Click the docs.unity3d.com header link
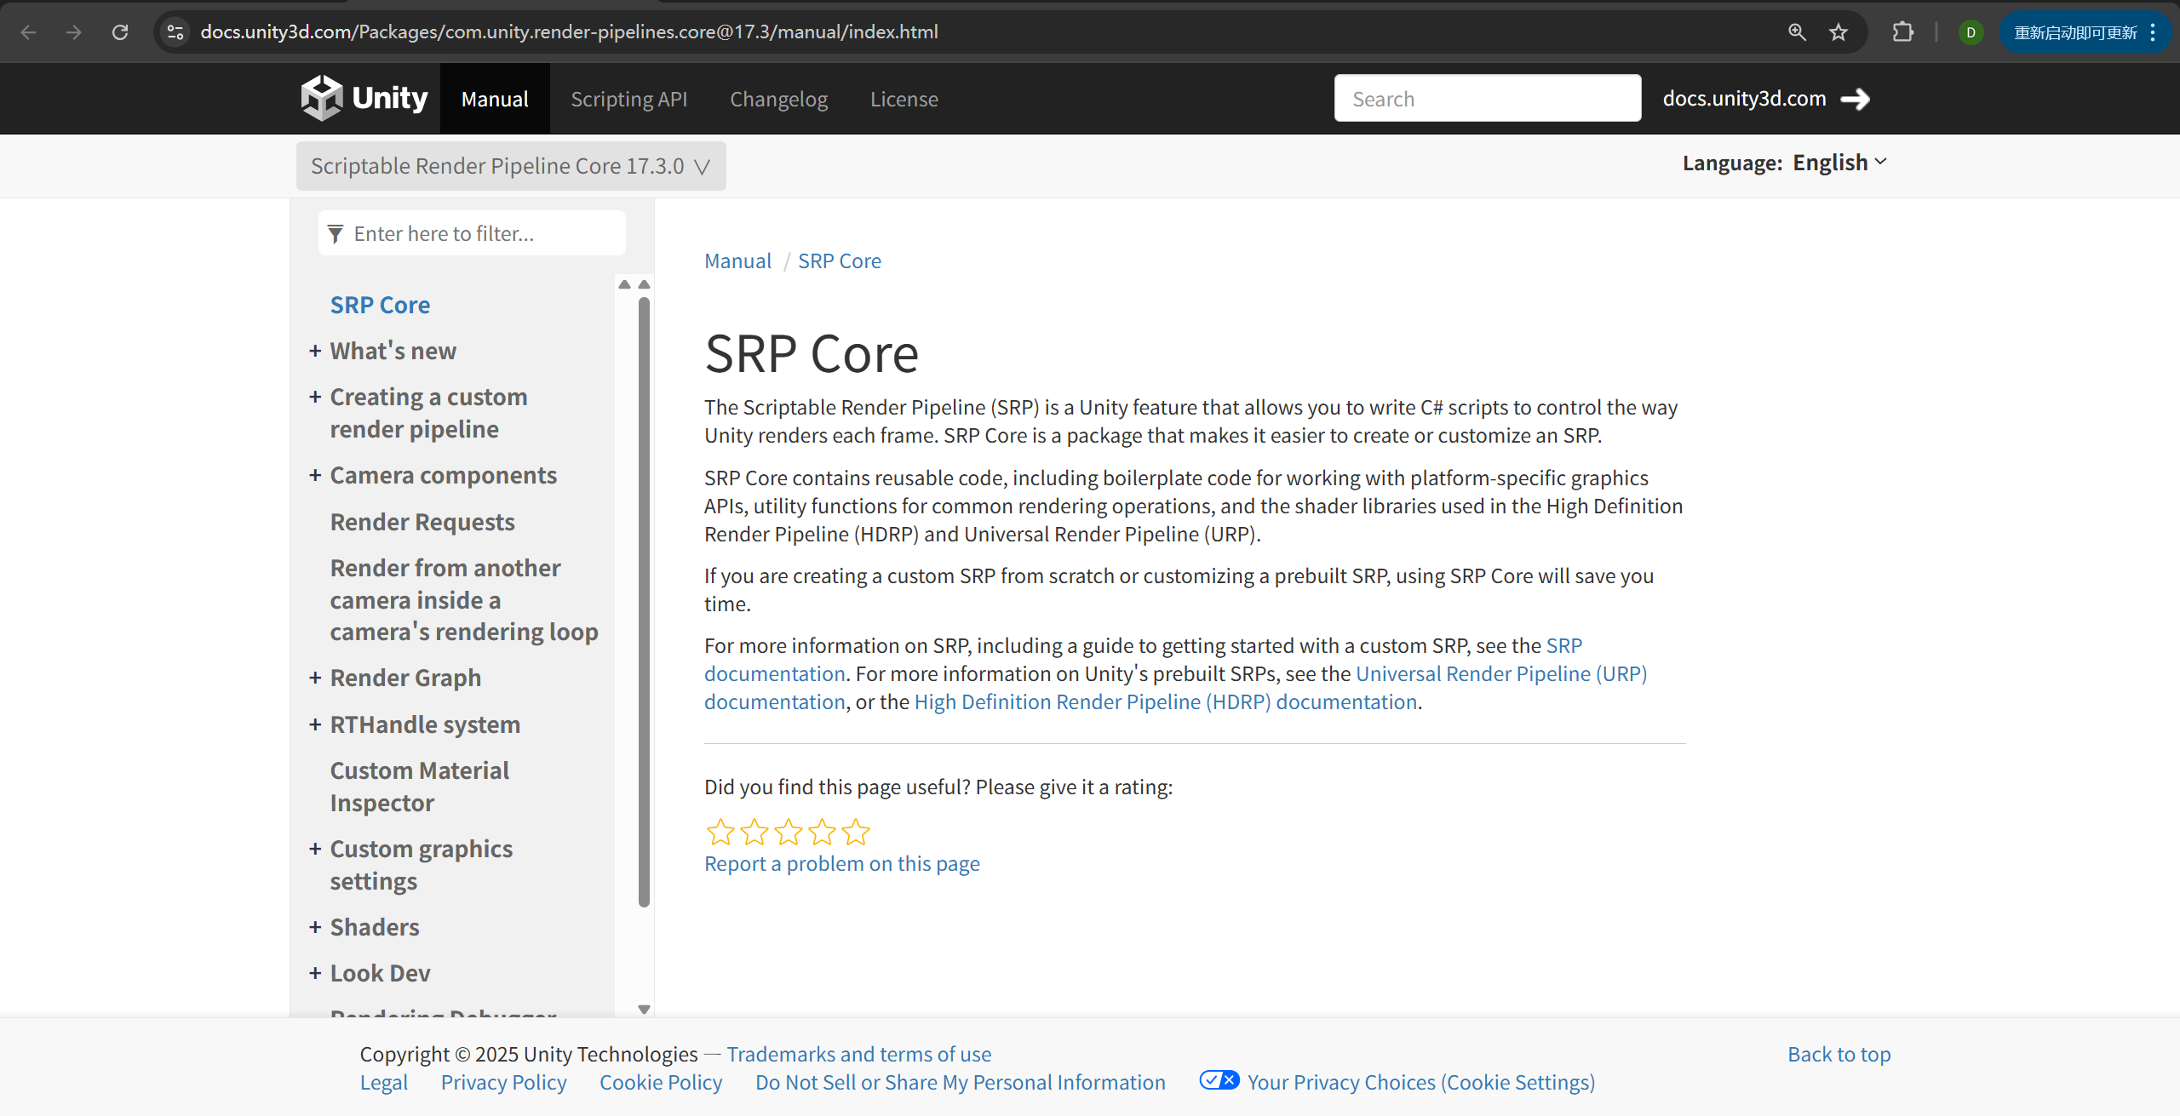Screen dimensions: 2180x1116 coord(1744,99)
